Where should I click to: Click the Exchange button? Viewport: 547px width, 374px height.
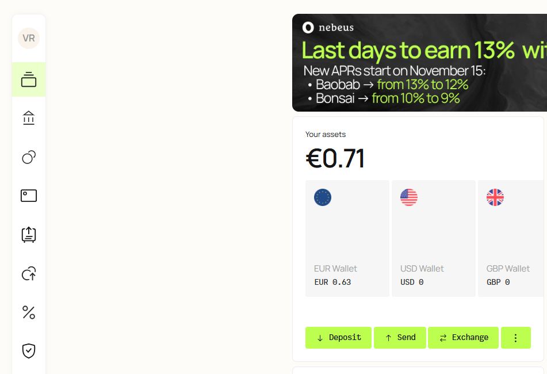point(463,338)
